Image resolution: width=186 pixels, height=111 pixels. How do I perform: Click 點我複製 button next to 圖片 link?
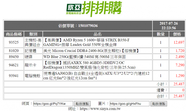(159, 104)
